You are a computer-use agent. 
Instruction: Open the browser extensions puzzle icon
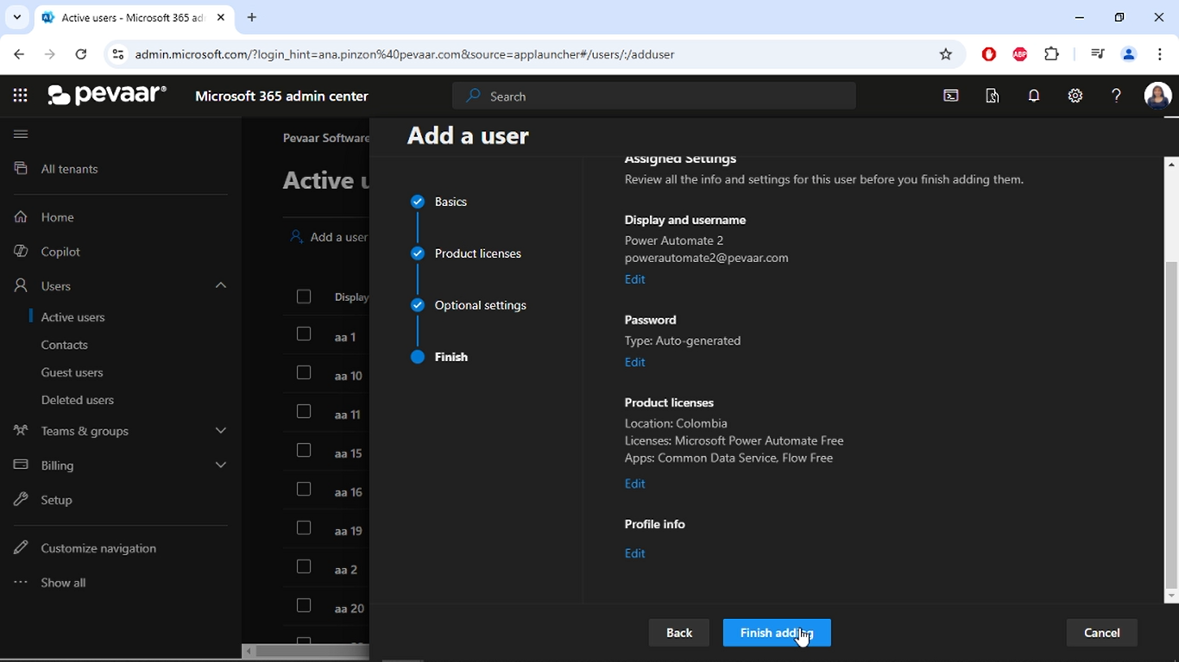tap(1051, 53)
